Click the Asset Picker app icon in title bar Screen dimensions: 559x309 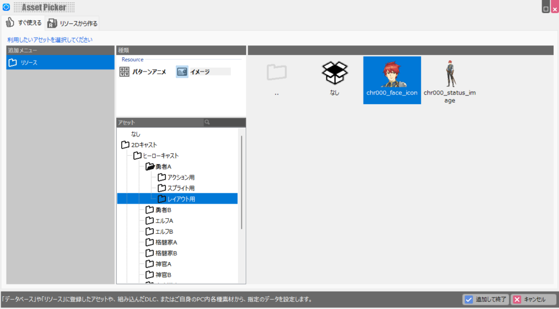point(7,8)
